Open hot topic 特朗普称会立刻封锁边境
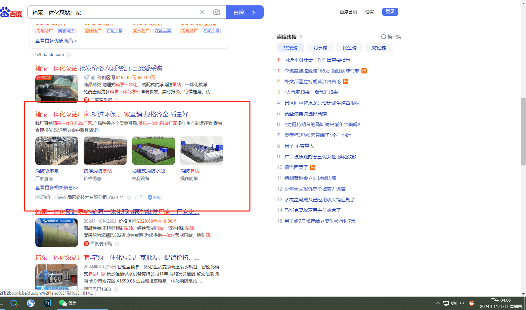This screenshot has width=526, height=310. coord(310,178)
